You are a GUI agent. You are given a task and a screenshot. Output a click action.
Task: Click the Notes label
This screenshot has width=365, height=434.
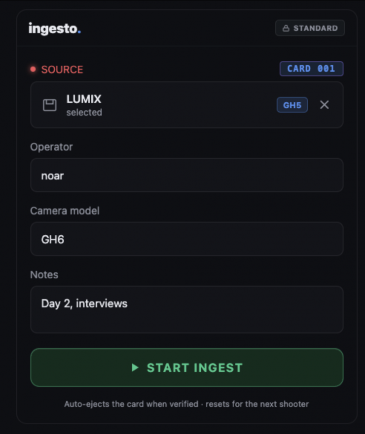[x=44, y=275]
